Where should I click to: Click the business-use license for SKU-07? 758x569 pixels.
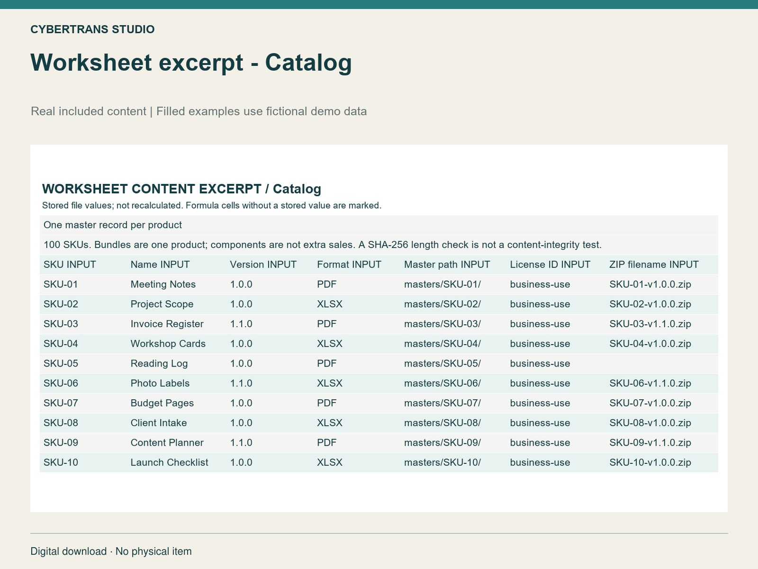click(x=540, y=404)
